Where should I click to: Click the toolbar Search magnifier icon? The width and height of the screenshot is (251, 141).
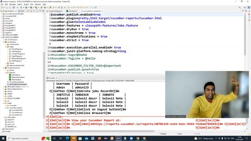(240, 7)
